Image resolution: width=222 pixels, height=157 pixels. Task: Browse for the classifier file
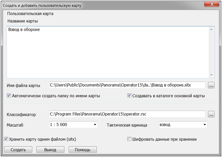coord(211,114)
